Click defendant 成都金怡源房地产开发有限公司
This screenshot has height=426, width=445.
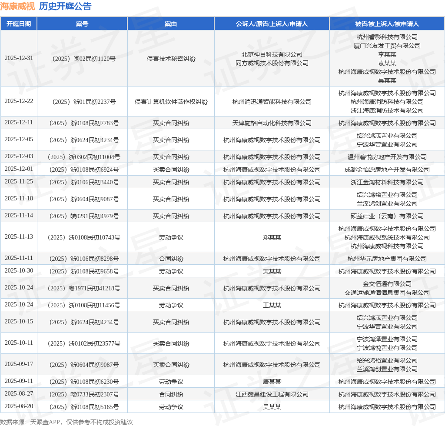click(x=387, y=170)
